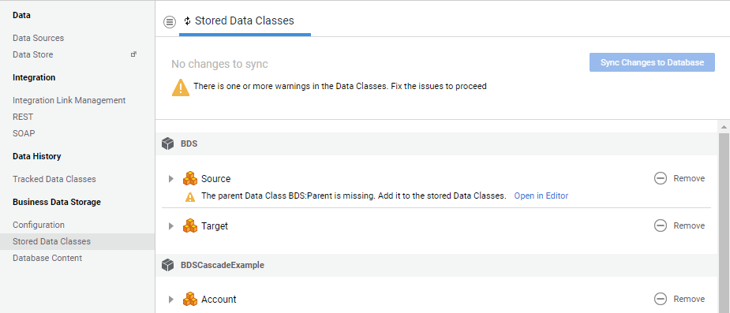
Task: Click Open in Editor link
Action: 541,196
